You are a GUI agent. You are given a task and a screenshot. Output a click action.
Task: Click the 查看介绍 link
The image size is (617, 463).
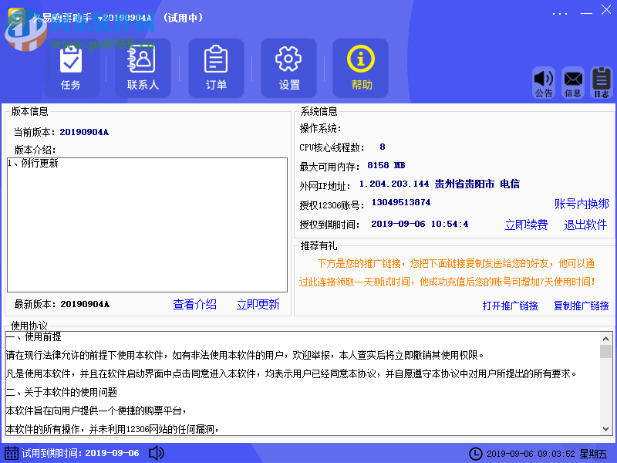[194, 305]
